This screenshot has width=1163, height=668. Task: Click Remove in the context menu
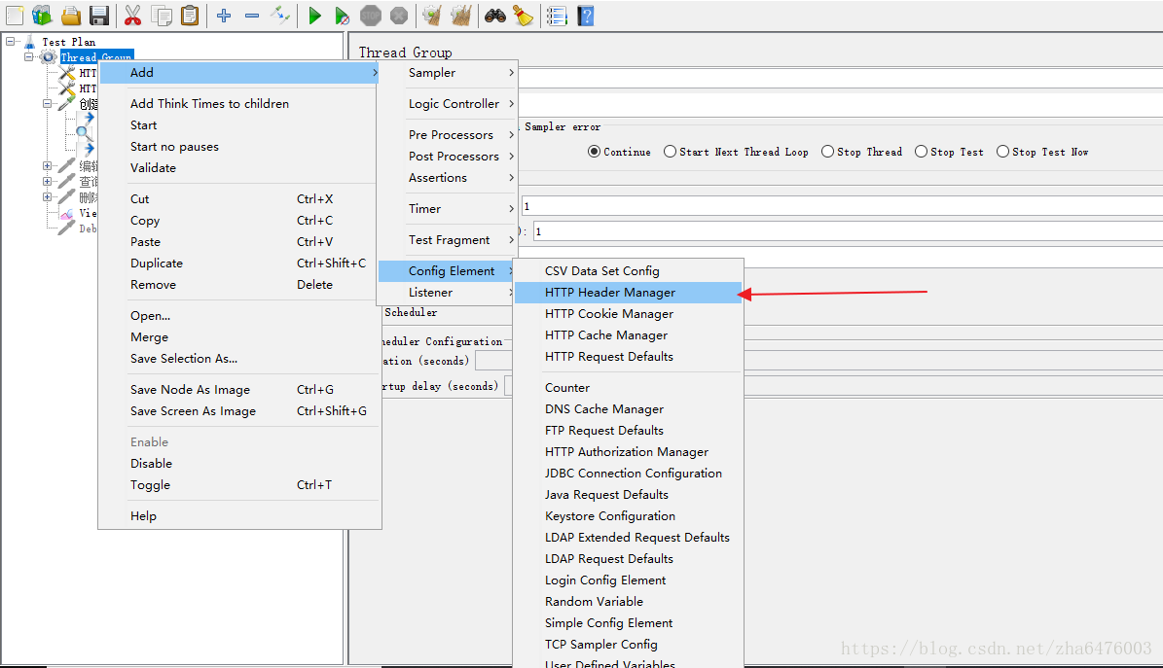[x=238, y=285]
